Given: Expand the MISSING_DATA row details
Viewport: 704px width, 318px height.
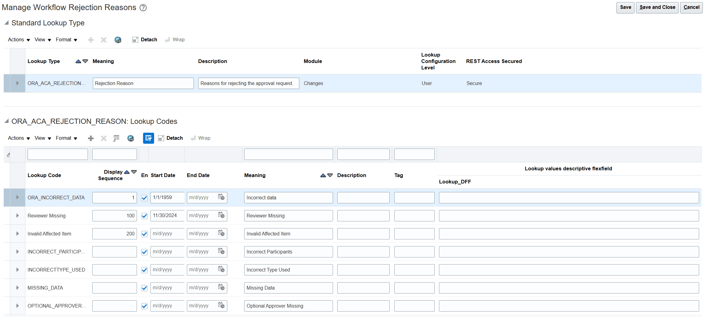Looking at the screenshot, I should point(17,288).
